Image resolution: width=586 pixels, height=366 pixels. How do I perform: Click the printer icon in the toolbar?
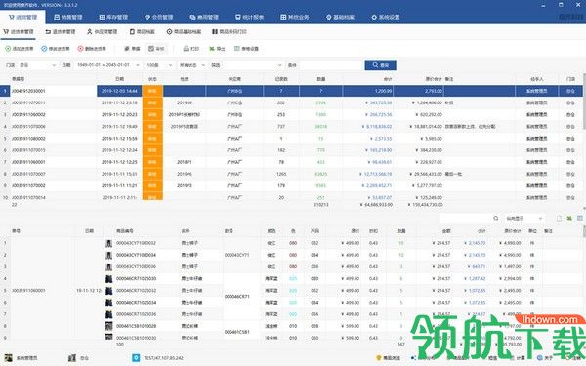coord(186,49)
